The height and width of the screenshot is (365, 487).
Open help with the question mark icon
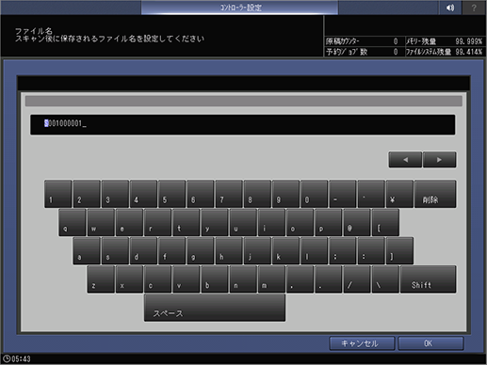point(474,8)
